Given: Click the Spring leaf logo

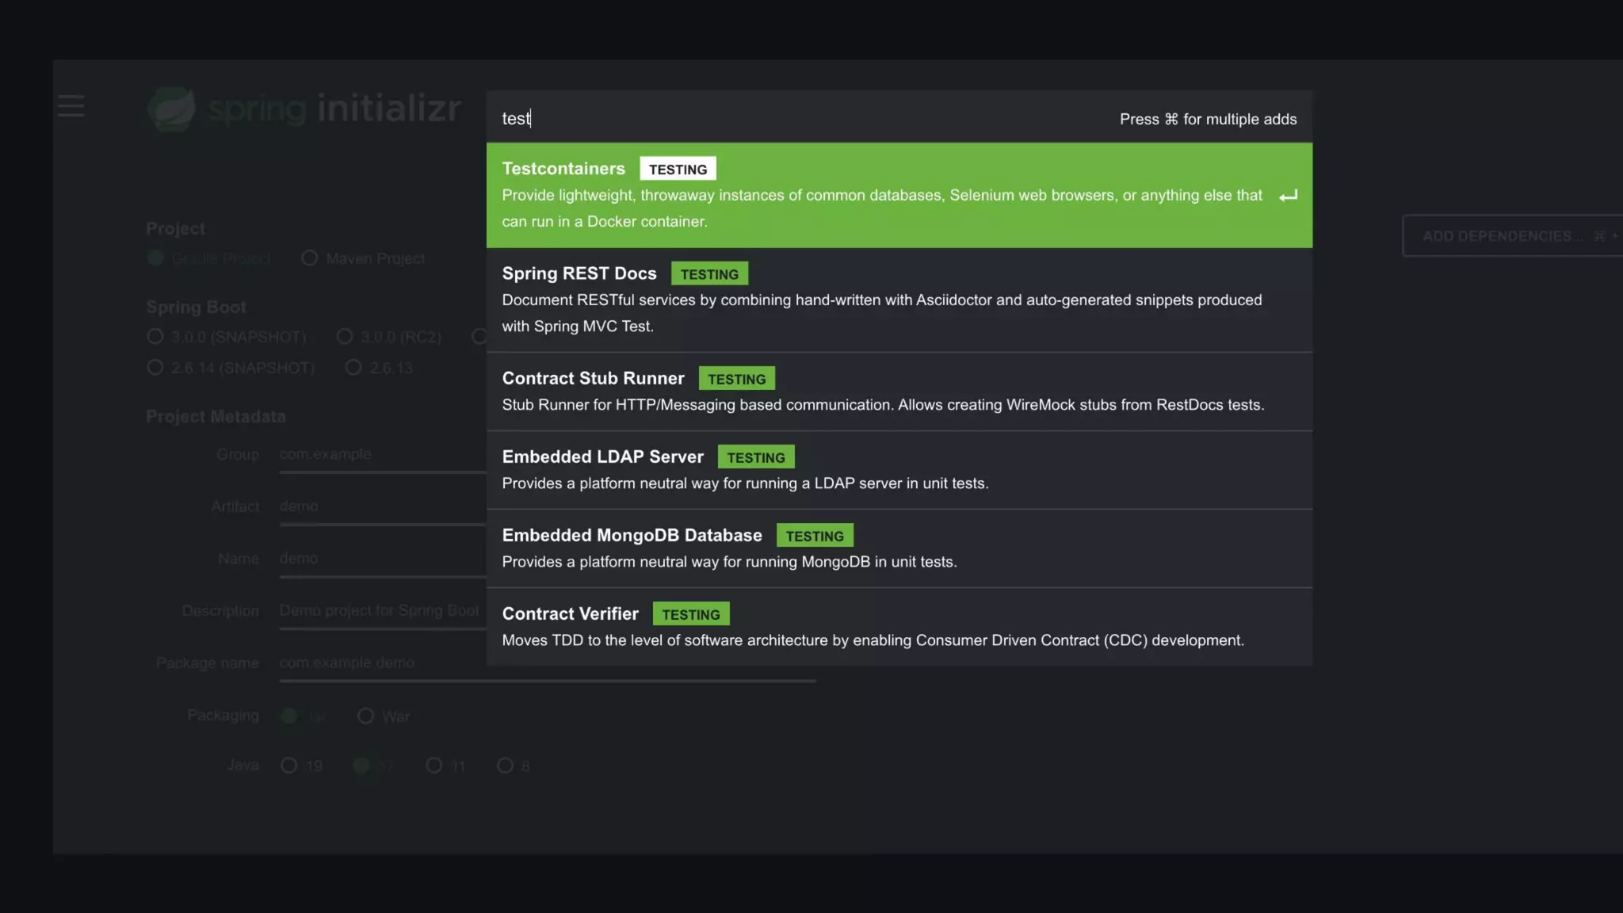Looking at the screenshot, I should point(171,109).
